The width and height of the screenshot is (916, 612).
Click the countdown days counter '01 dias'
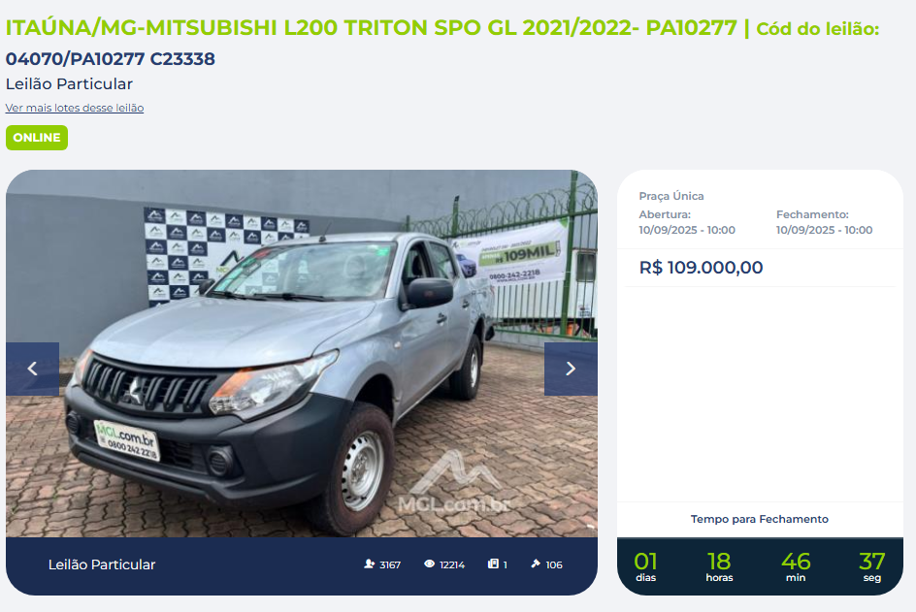tap(645, 567)
